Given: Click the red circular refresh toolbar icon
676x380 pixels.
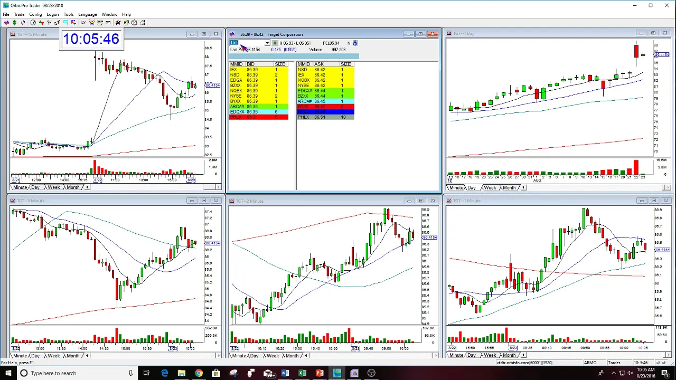Looking at the screenshot, I should click(x=23, y=23).
